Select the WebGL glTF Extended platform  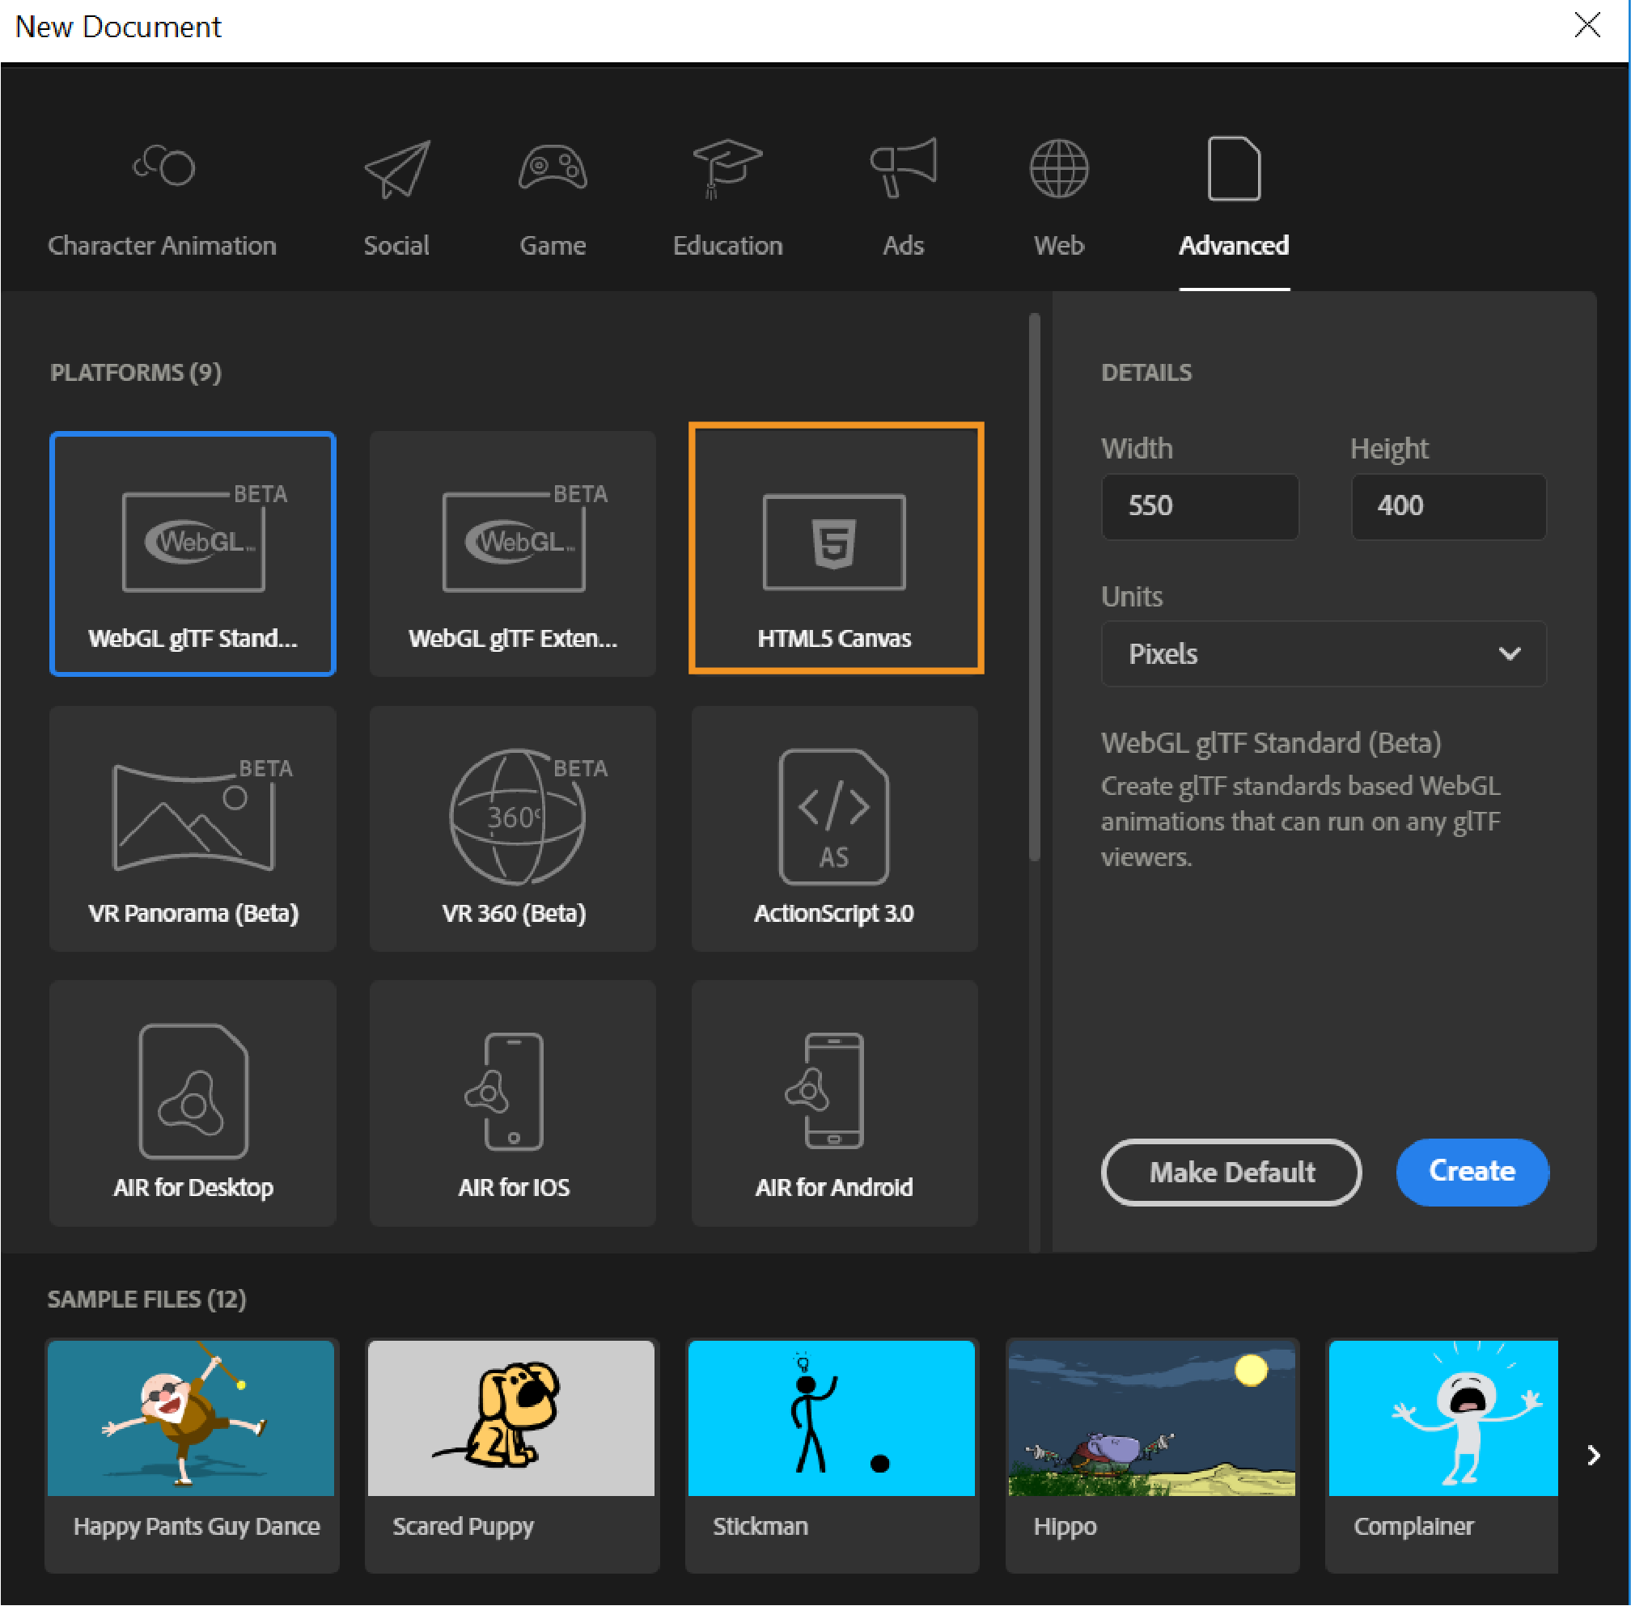click(x=512, y=552)
